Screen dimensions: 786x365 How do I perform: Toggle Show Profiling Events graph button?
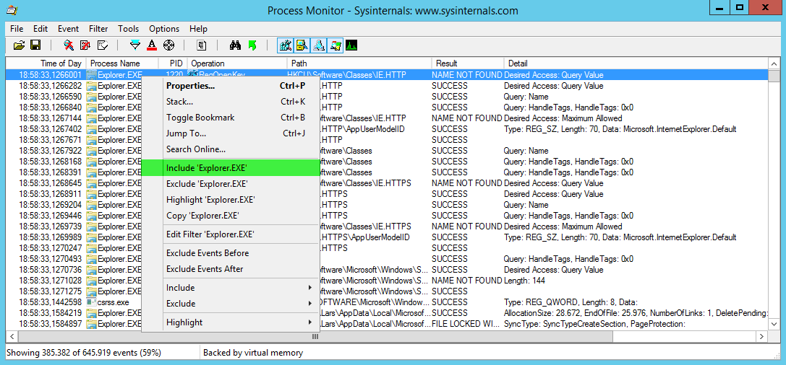click(351, 45)
